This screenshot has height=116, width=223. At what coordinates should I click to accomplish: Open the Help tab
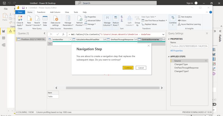[85, 12]
